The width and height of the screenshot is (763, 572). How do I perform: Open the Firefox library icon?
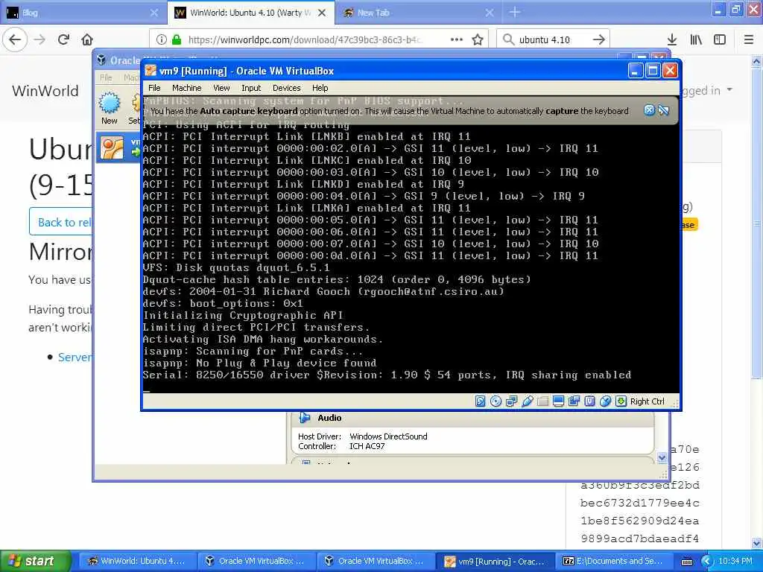coord(697,39)
